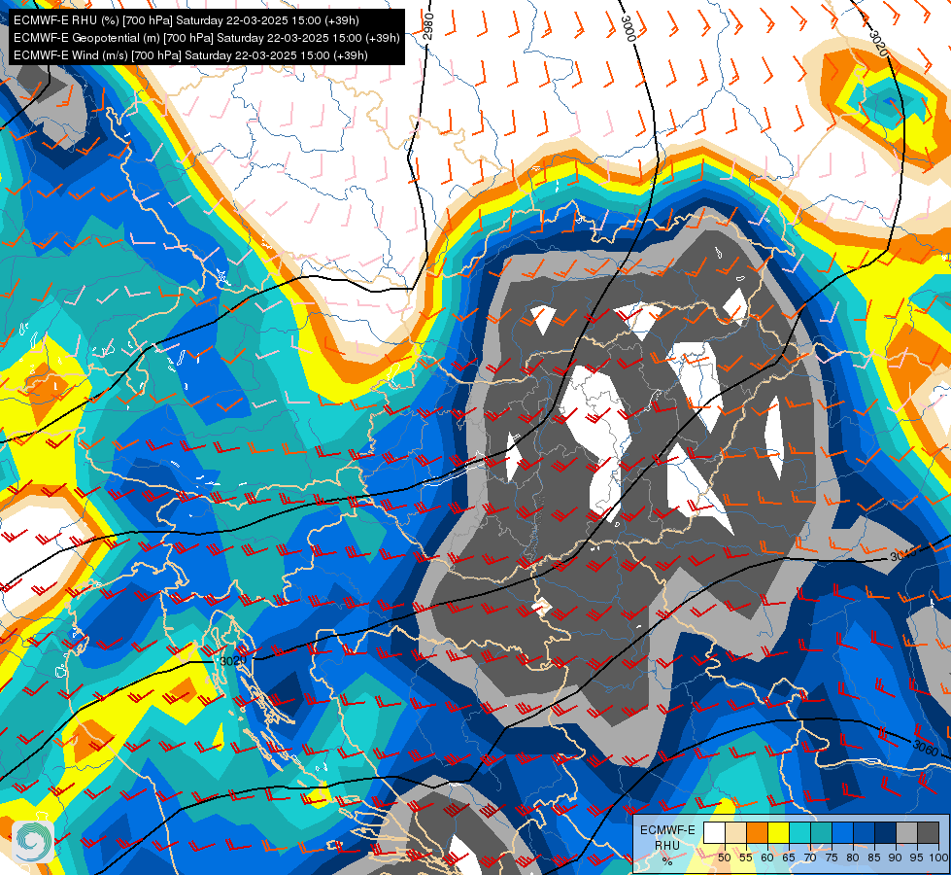Click the legend label RHU
The width and height of the screenshot is (951, 875).
(667, 845)
